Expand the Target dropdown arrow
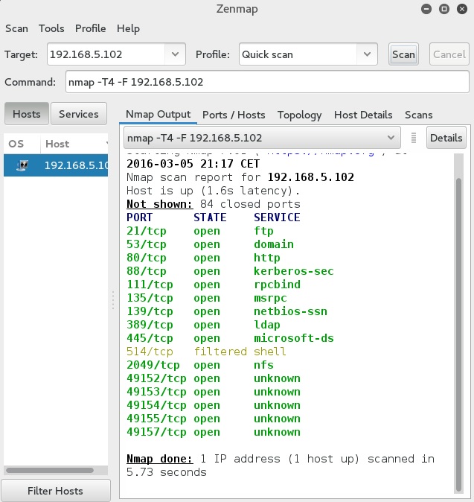The image size is (474, 502). pos(175,54)
